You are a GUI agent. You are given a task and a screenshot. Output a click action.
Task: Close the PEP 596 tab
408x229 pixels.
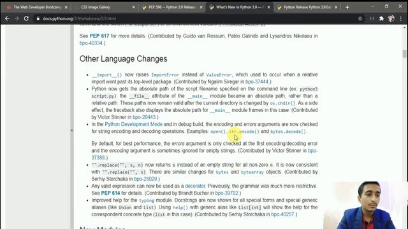click(x=201, y=7)
